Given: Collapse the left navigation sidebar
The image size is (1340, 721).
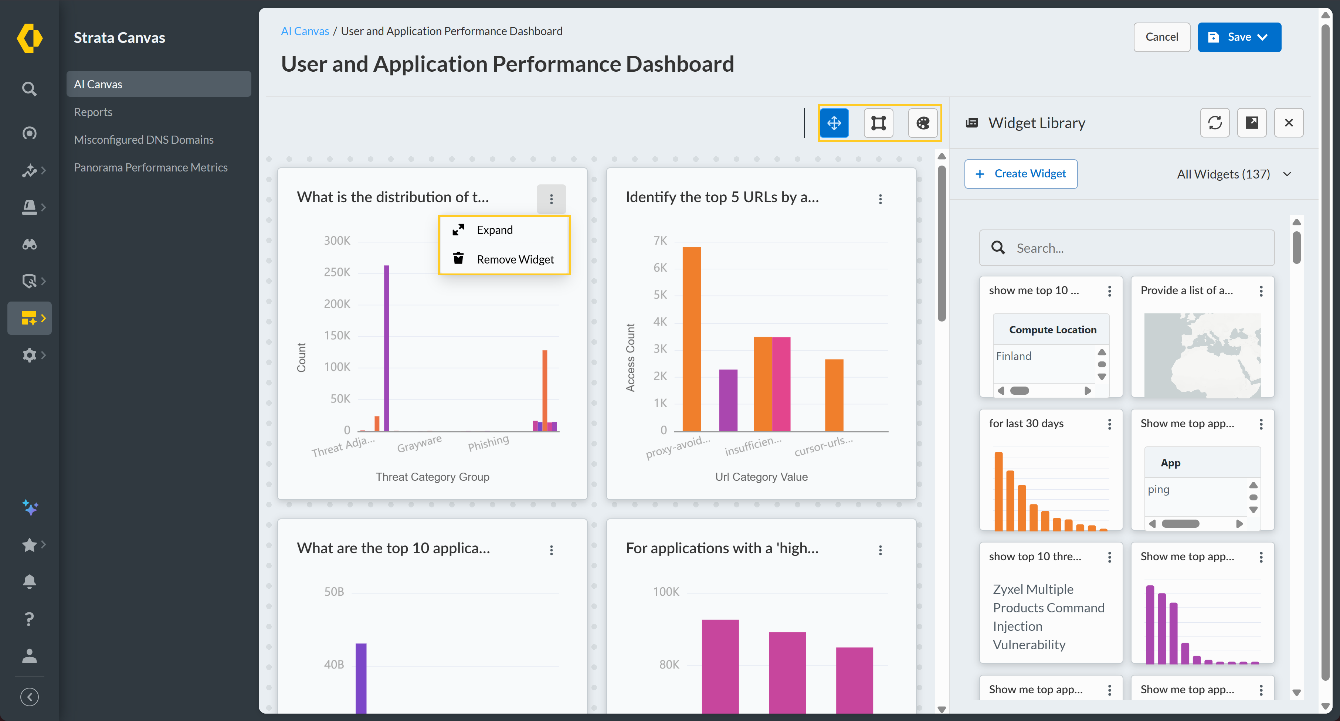Looking at the screenshot, I should (x=30, y=697).
